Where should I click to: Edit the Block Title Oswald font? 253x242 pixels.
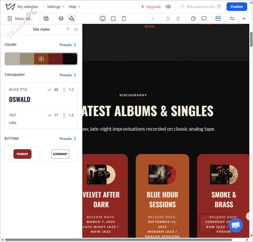point(20,100)
